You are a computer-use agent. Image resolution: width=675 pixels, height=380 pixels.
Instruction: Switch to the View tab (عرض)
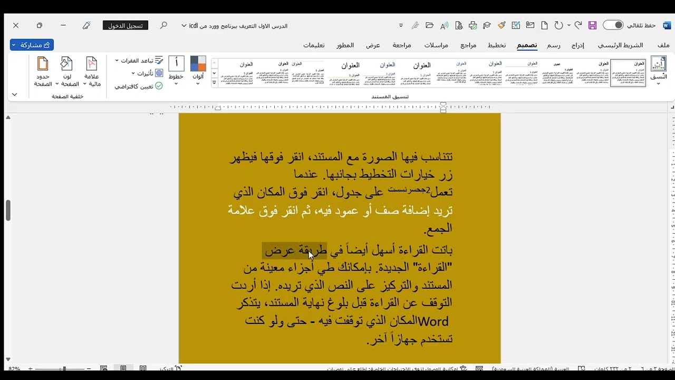373,45
